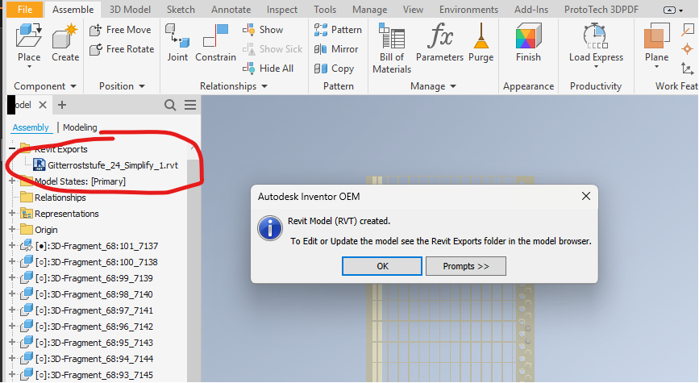The image size is (699, 383).
Task: Select the Free Move tool
Action: click(120, 30)
